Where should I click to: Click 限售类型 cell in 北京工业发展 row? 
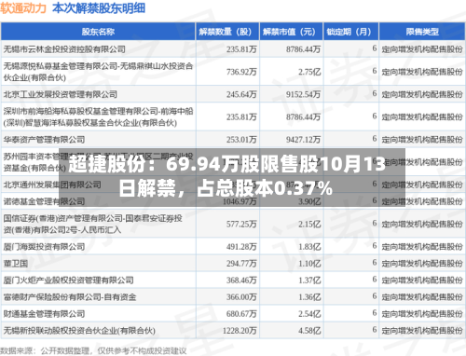422,94
